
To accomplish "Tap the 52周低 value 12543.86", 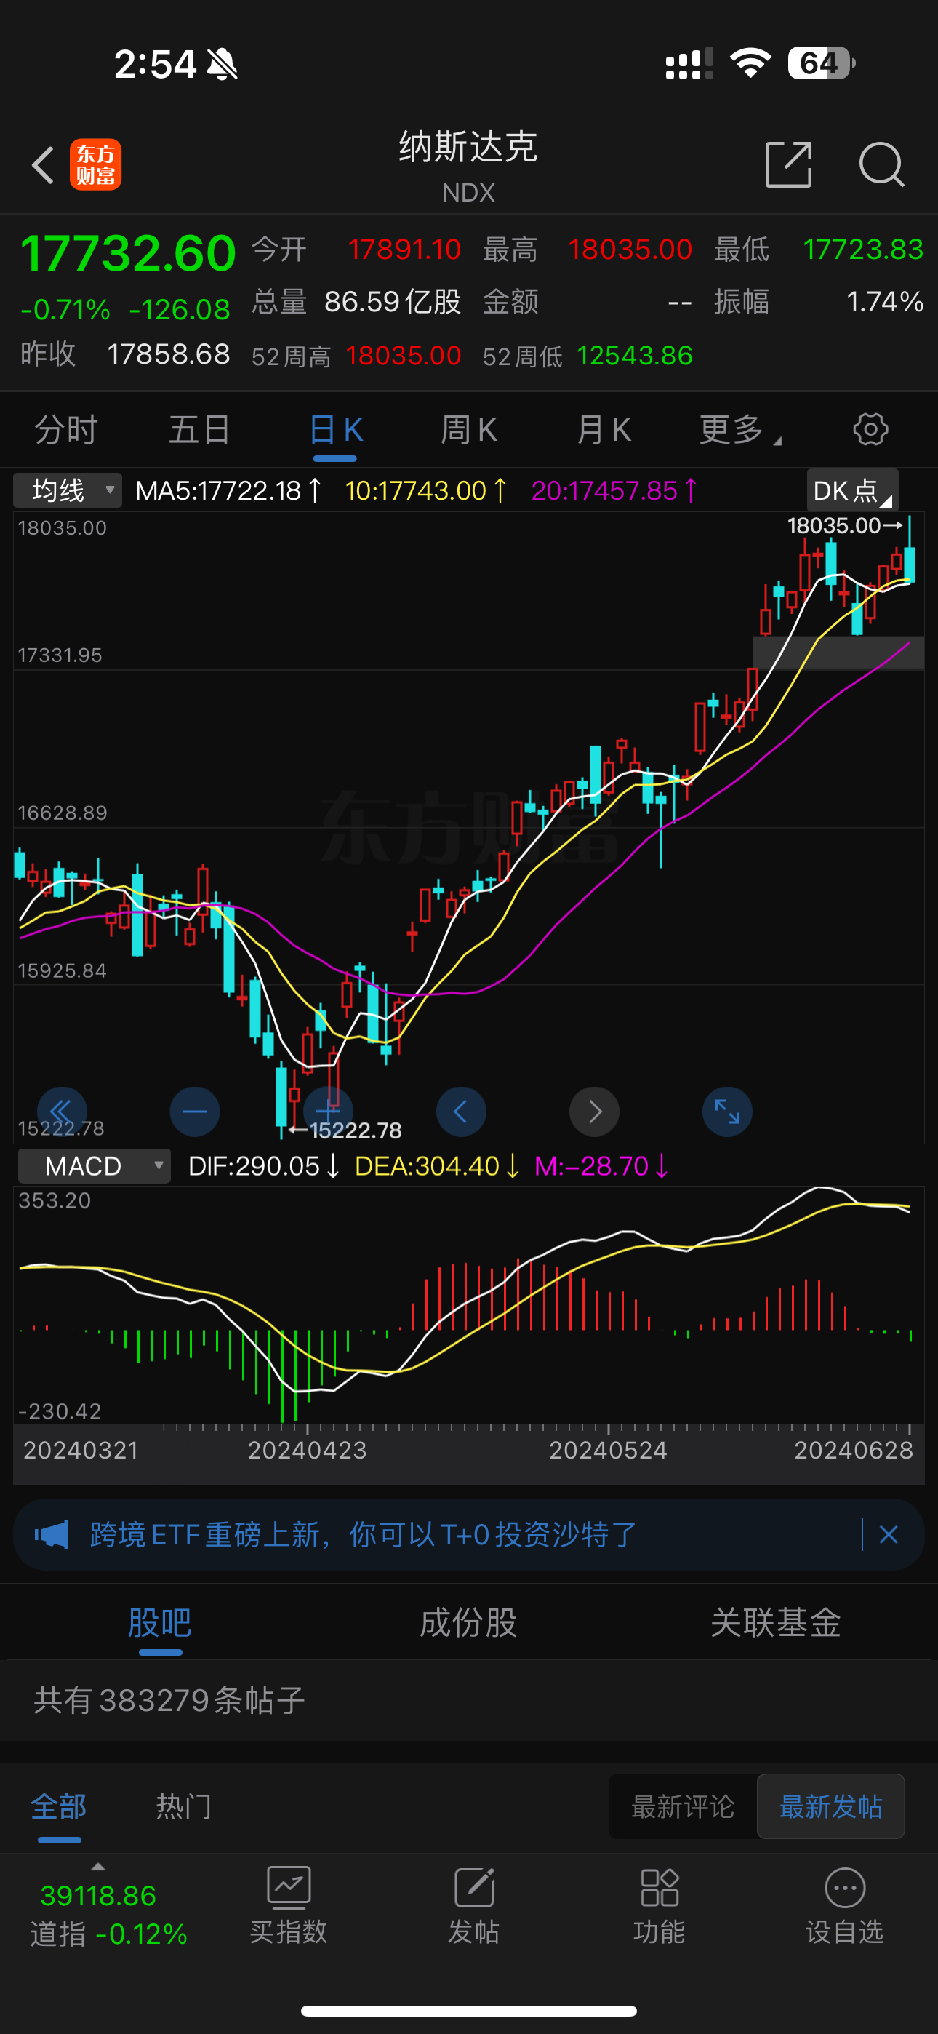I will [x=635, y=355].
